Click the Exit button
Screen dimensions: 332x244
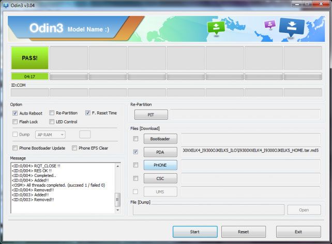[x=298, y=232]
